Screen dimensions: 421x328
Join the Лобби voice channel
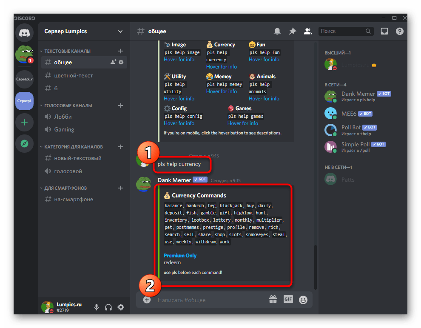(63, 117)
